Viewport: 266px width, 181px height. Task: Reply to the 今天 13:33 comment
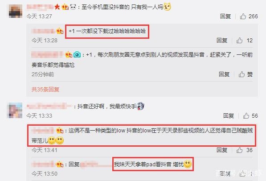coord(229,115)
